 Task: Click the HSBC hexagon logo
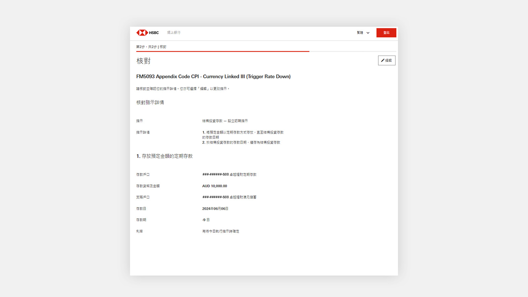pyautogui.click(x=142, y=33)
